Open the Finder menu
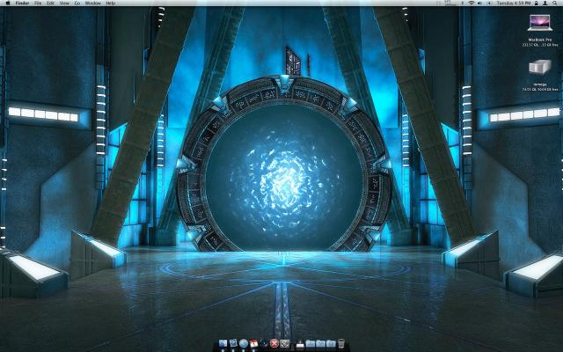The height and width of the screenshot is (352, 563). (x=22, y=3)
